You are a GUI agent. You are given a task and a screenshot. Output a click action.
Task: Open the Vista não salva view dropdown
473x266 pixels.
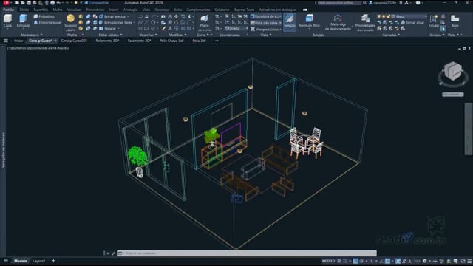pos(266,23)
